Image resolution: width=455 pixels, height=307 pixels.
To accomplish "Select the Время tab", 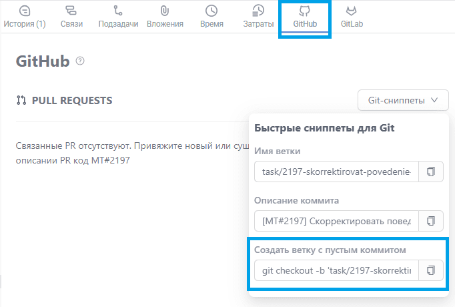I will coord(211,17).
